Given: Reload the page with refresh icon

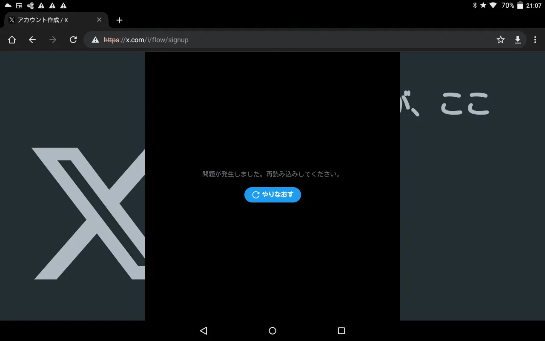Looking at the screenshot, I should (x=73, y=40).
